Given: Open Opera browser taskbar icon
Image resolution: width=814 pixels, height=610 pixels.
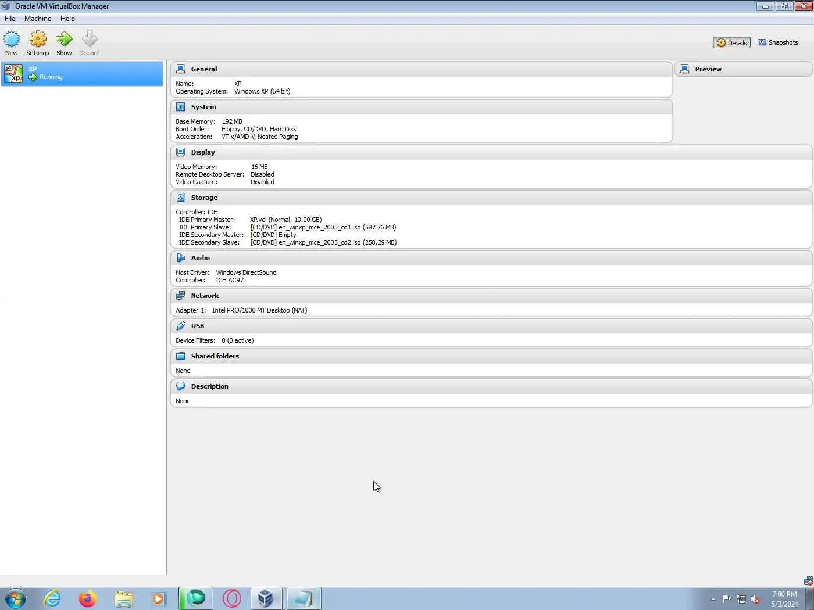Looking at the screenshot, I should [x=232, y=598].
